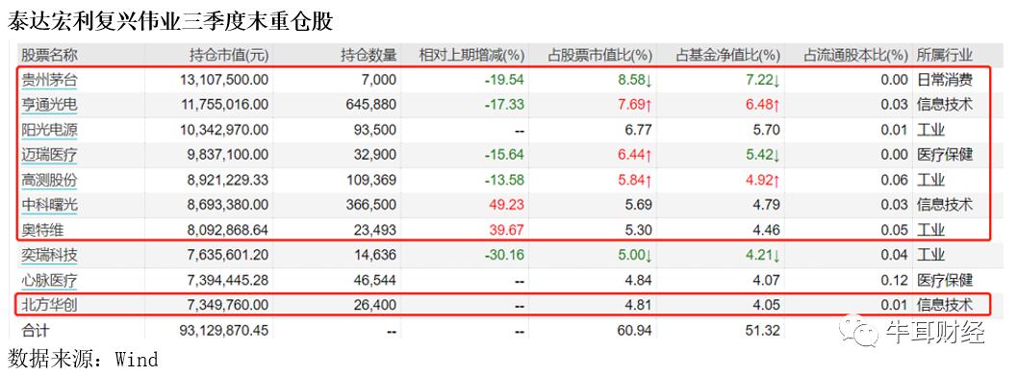Select the -19.54 change value

pos(504,81)
